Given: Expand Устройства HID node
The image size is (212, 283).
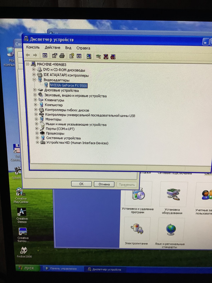Looking at the screenshot, I should [x=37, y=143].
